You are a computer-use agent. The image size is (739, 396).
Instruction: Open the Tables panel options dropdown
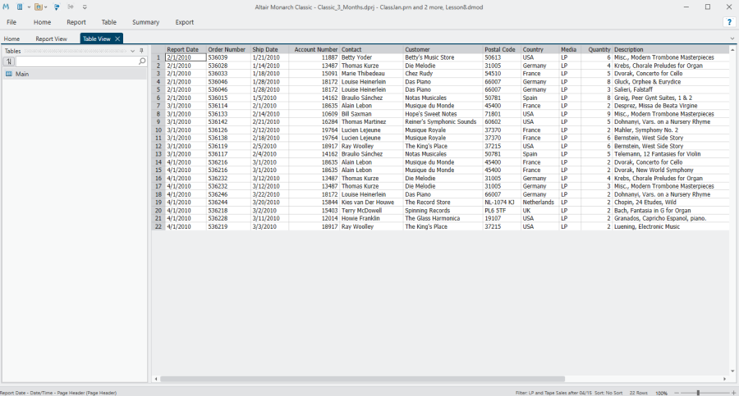[x=133, y=51]
